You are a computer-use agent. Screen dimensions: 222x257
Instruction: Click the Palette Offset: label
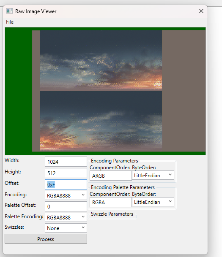click(20, 205)
